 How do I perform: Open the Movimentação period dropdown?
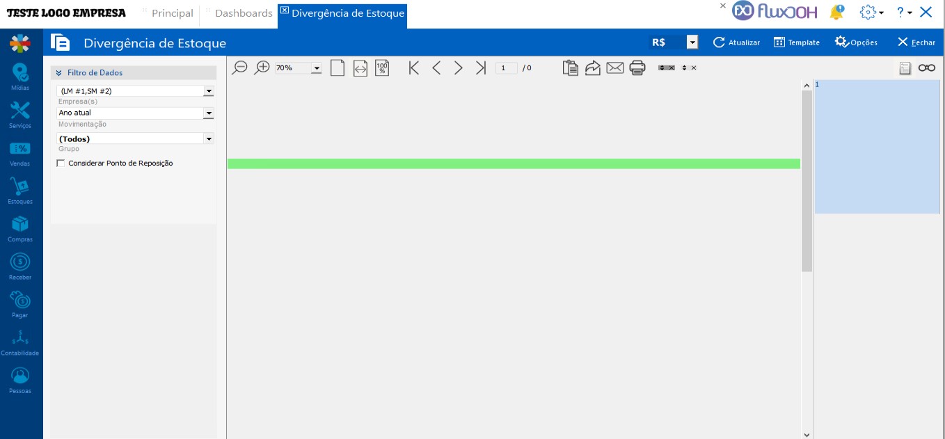209,113
